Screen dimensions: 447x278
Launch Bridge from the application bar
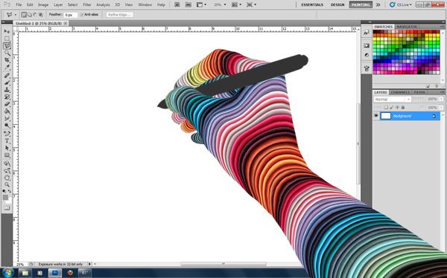[x=177, y=4]
